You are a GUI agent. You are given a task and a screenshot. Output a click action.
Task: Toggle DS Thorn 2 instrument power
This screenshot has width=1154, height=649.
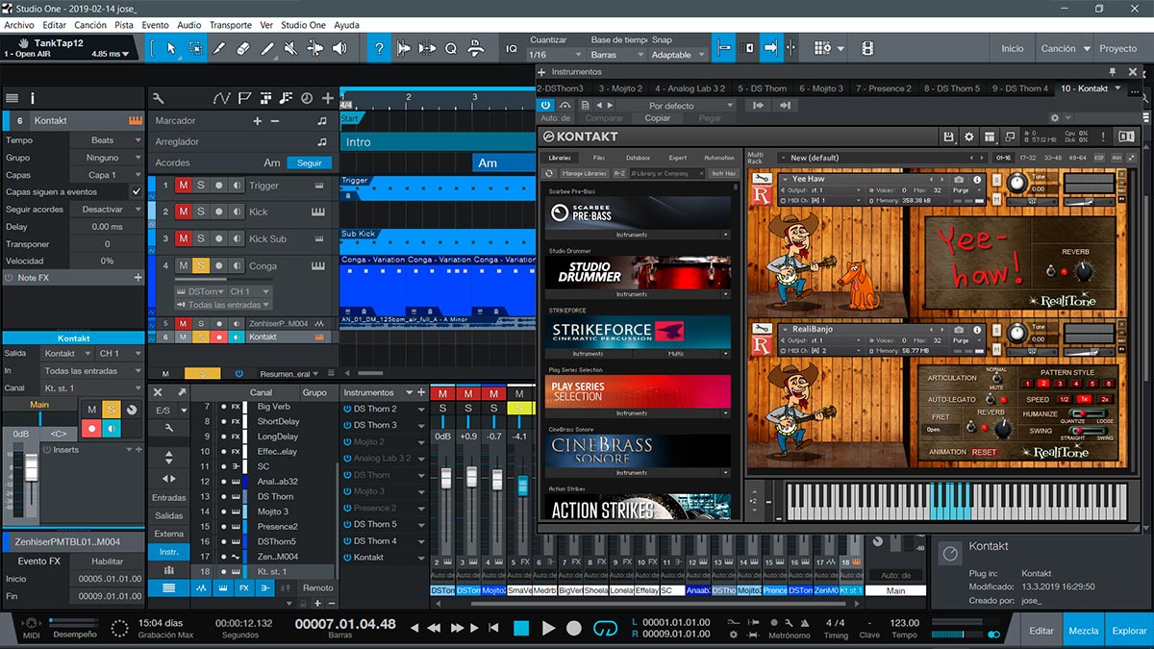pos(347,409)
